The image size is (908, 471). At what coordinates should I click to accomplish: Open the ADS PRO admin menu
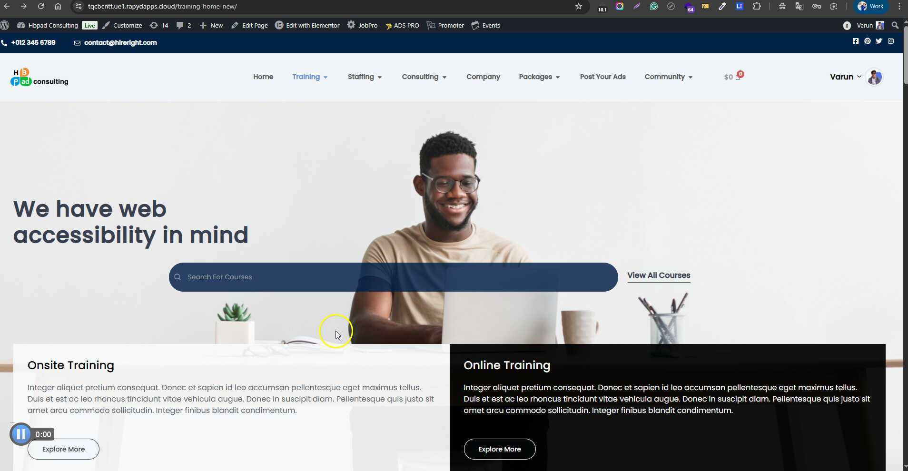402,25
